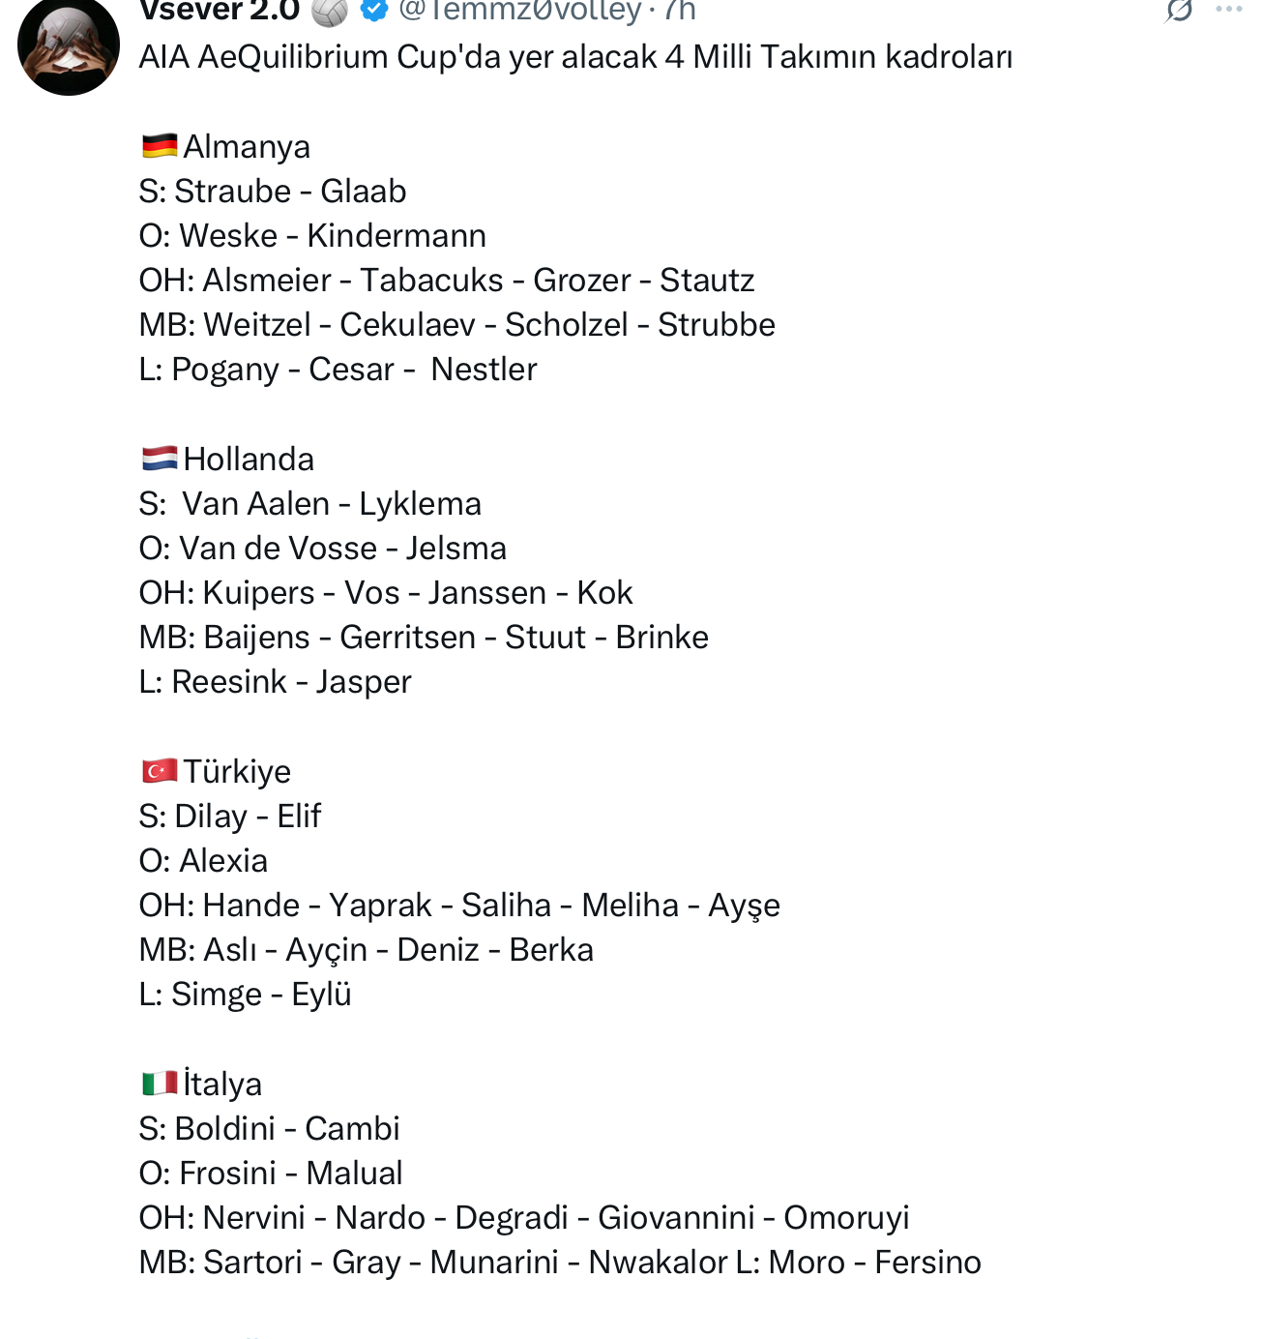The width and height of the screenshot is (1264, 1339).
Task: Open the @Temmz0volley handle link
Action: [x=519, y=11]
